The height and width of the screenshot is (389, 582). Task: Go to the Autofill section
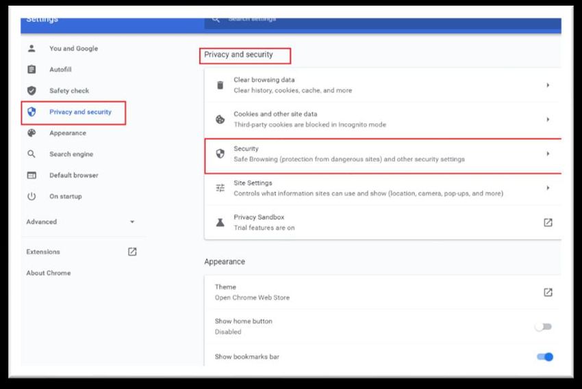(x=60, y=69)
